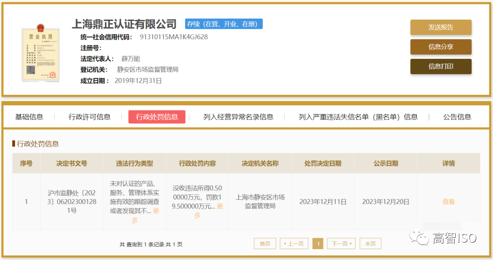This screenshot has width=493, height=260.
Task: Click the 违法行为类型 column header
Action: click(135, 163)
